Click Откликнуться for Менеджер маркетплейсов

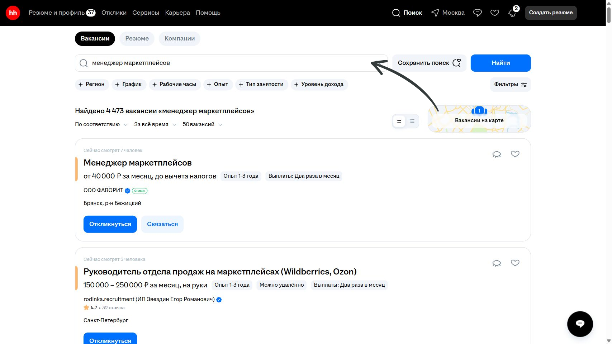tap(110, 224)
